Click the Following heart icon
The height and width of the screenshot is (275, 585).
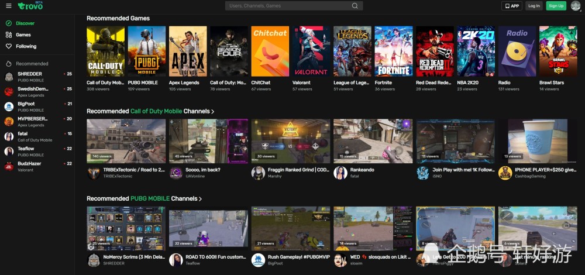(9, 46)
